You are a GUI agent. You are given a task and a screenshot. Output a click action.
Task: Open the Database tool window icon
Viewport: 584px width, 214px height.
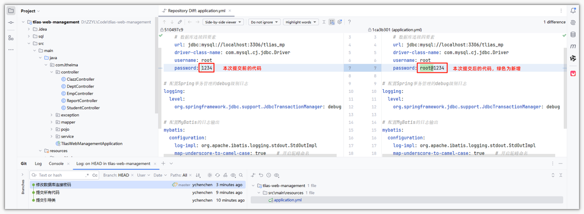pos(573,34)
